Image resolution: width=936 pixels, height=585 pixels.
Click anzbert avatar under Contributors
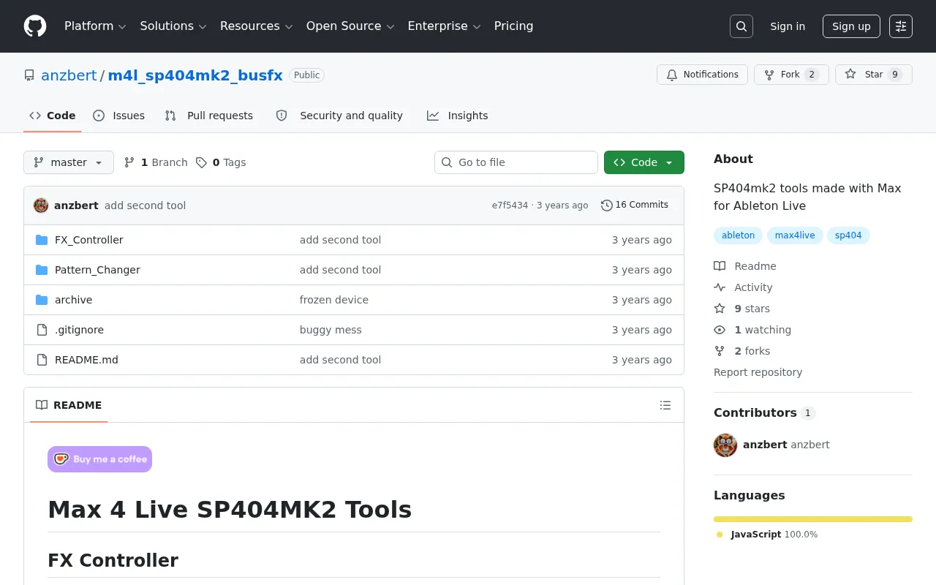(725, 445)
